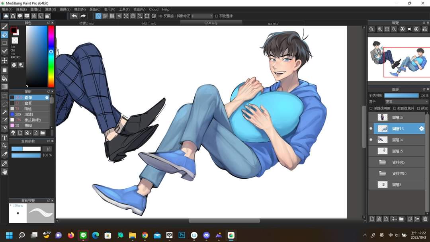Switch to the 0220.mdp tab
Image resolution: width=430 pixels, height=242 pixels.
(x=211, y=23)
